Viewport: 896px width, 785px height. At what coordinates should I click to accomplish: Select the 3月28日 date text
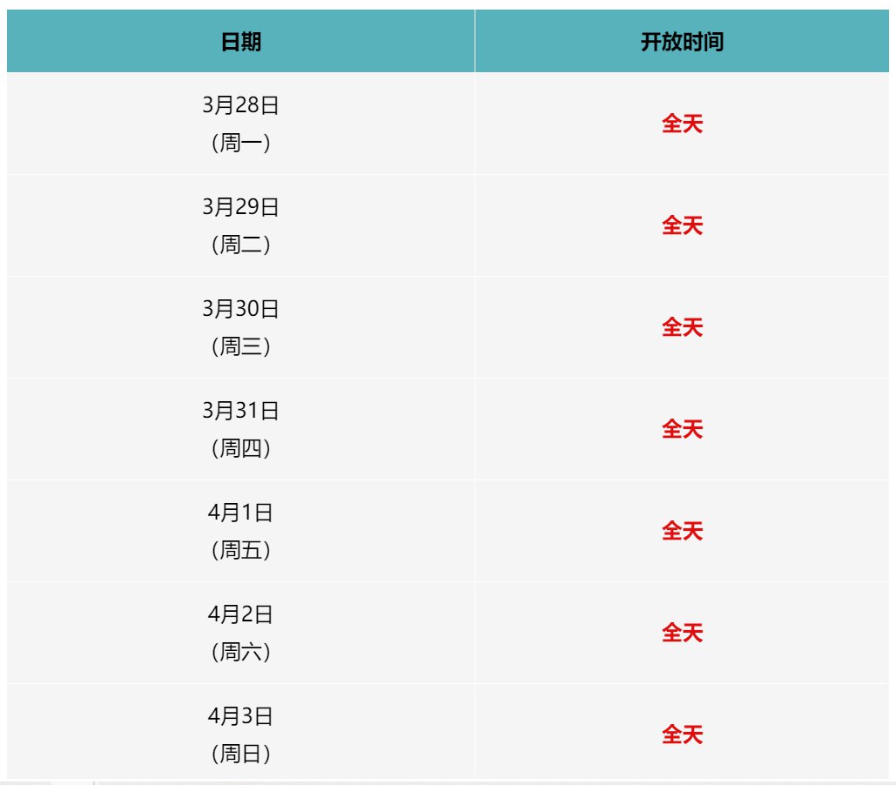point(240,105)
